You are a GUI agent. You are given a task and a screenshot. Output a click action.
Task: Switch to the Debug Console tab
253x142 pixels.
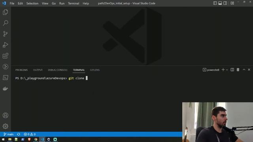coord(58,70)
